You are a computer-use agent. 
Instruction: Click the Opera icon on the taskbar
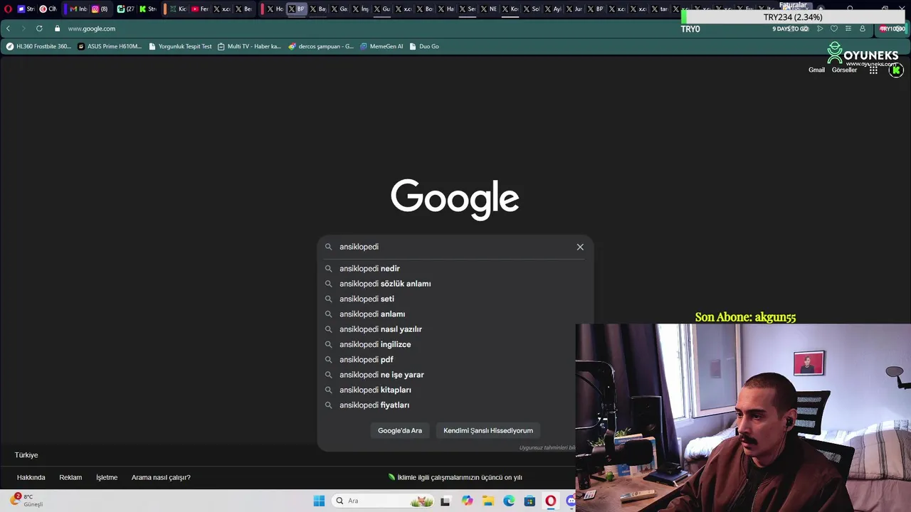click(551, 501)
